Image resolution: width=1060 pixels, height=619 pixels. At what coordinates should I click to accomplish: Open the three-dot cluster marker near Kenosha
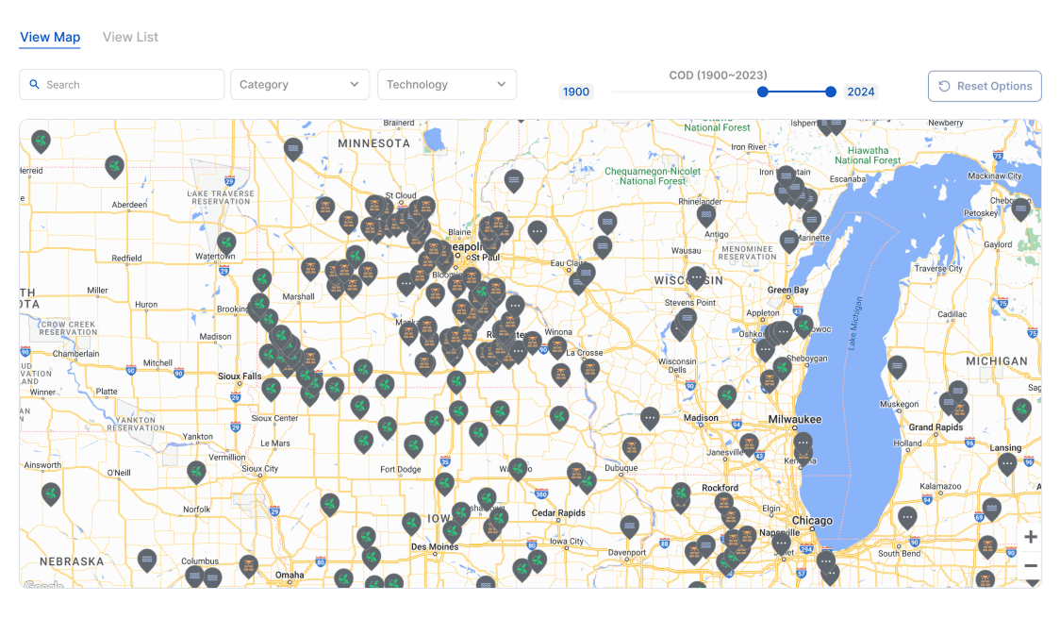pos(803,442)
